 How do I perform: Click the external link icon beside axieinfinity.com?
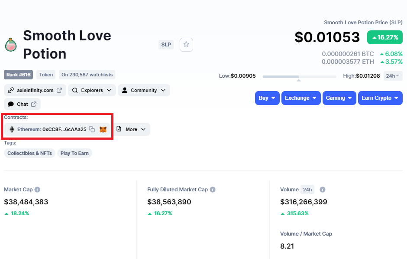pos(59,90)
